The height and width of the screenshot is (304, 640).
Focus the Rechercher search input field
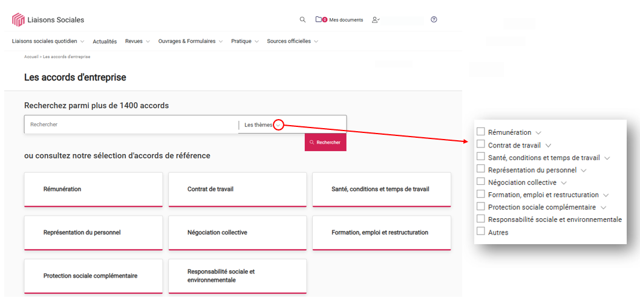click(x=131, y=125)
